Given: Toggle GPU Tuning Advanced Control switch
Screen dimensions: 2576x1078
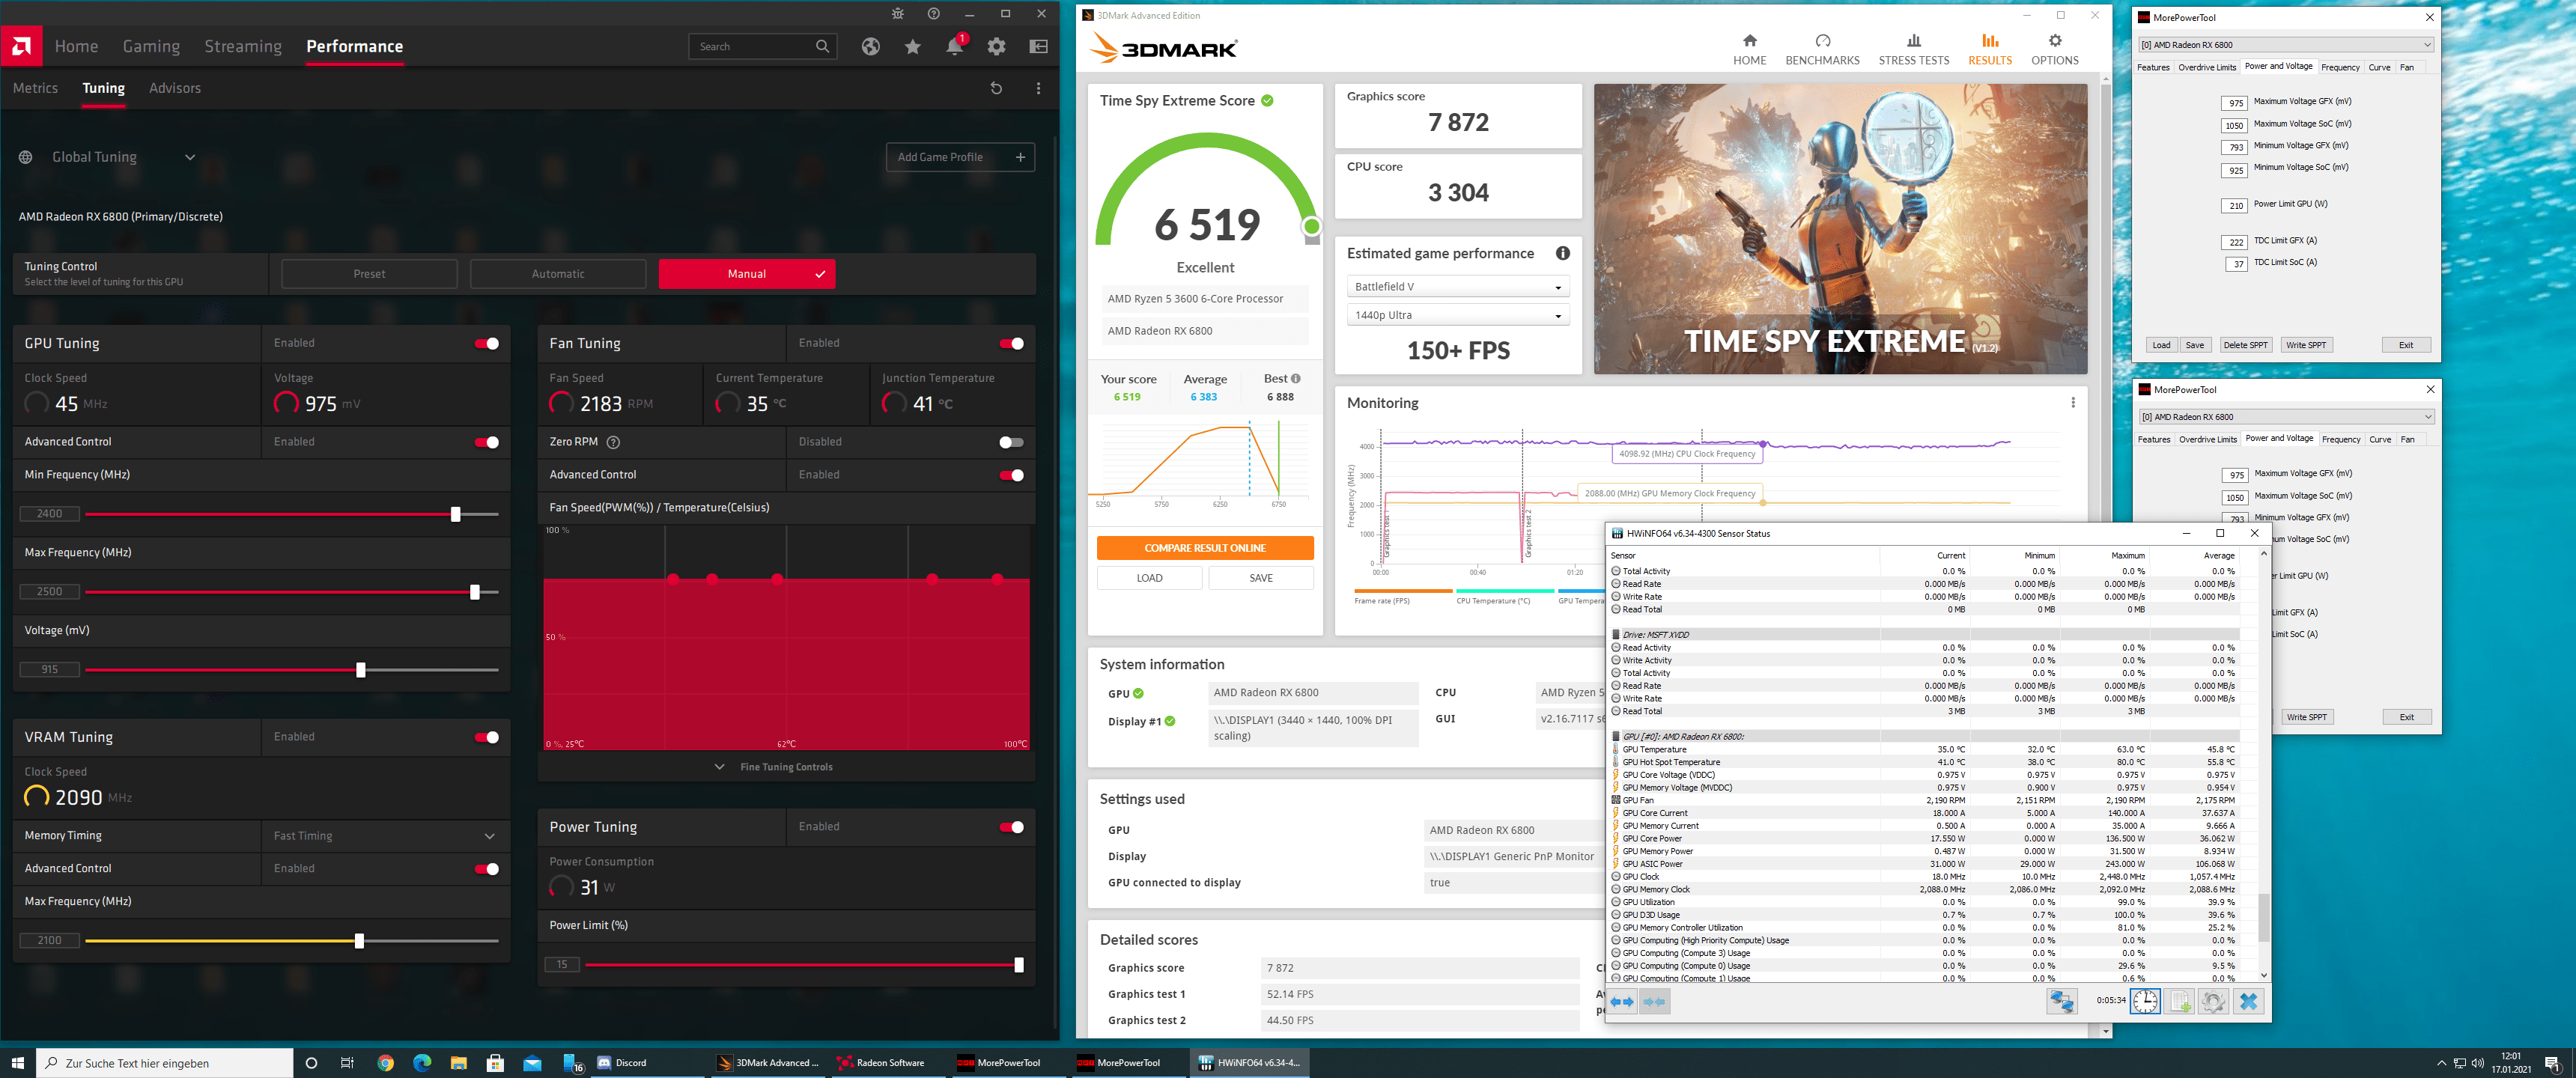Looking at the screenshot, I should (487, 442).
